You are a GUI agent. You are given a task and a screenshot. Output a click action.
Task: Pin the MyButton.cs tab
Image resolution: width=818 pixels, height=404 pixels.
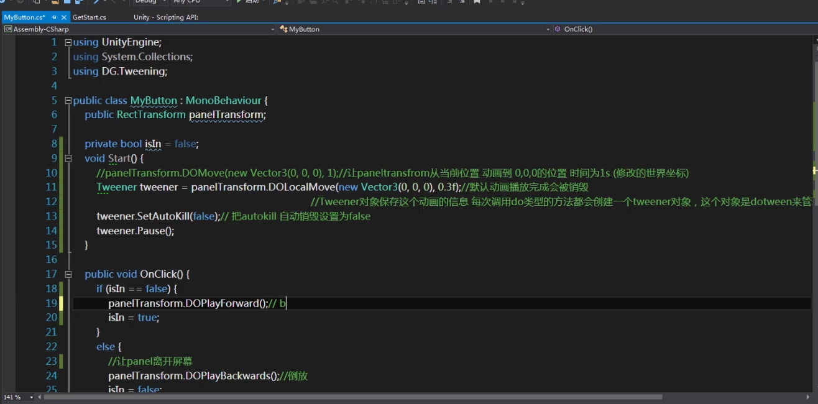[x=55, y=17]
